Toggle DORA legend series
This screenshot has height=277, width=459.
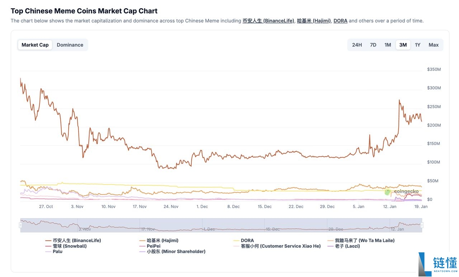click(x=243, y=240)
